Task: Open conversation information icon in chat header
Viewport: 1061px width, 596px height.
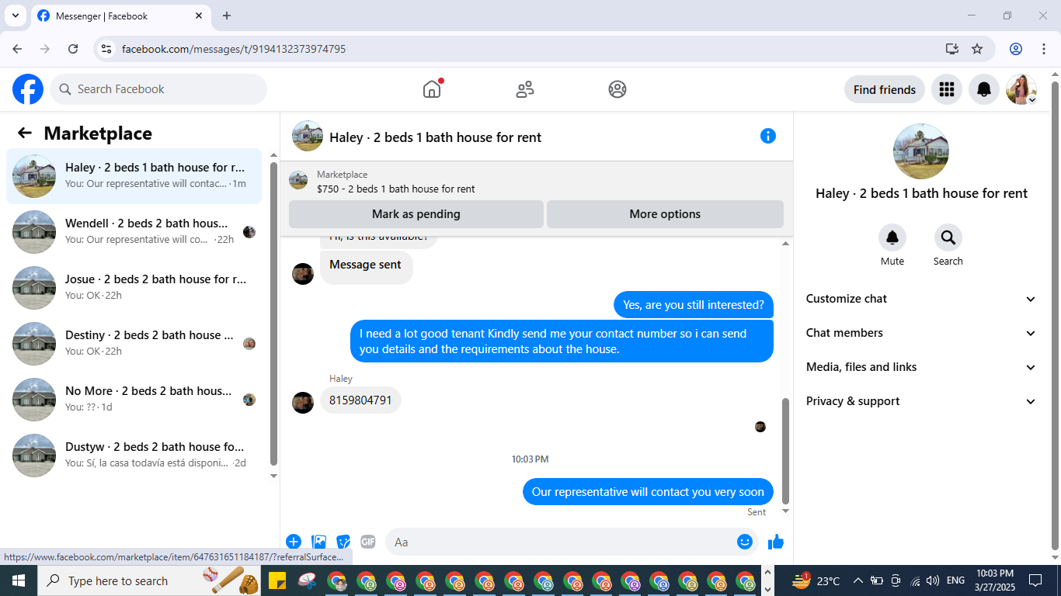Action: tap(768, 136)
